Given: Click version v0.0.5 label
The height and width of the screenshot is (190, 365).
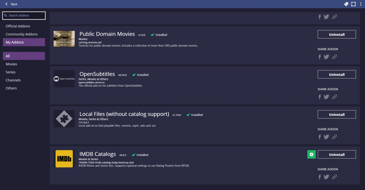Looking at the screenshot, I should click(x=123, y=155).
